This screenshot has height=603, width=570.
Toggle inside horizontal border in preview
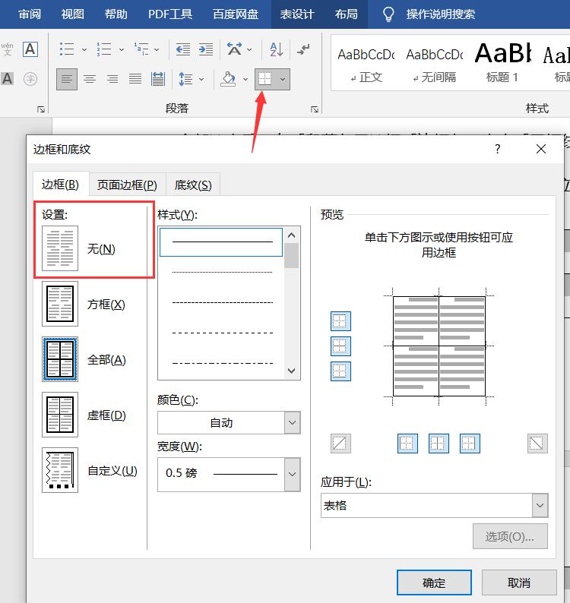340,346
